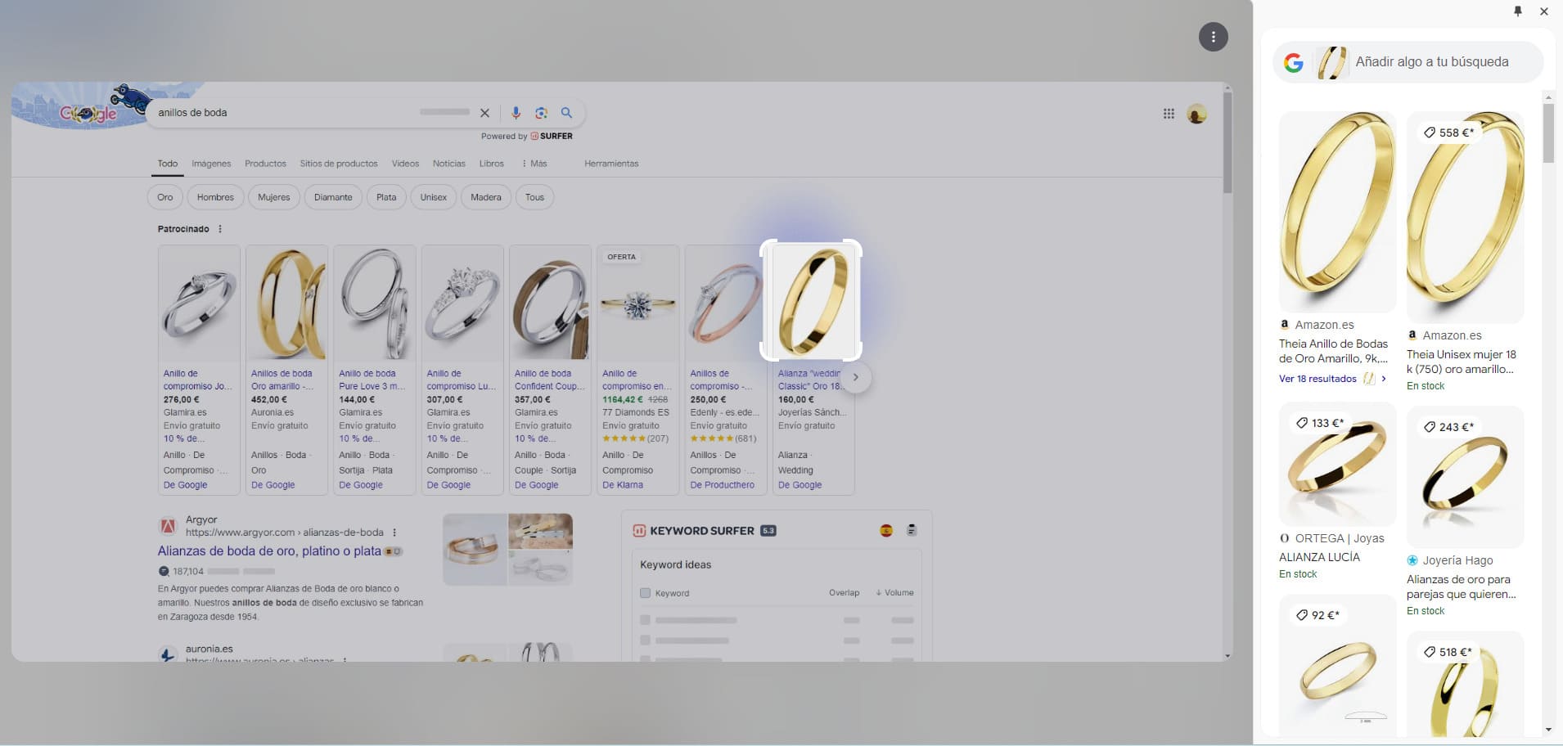Filter results by Madera chip
1563x746 pixels.
tap(485, 197)
